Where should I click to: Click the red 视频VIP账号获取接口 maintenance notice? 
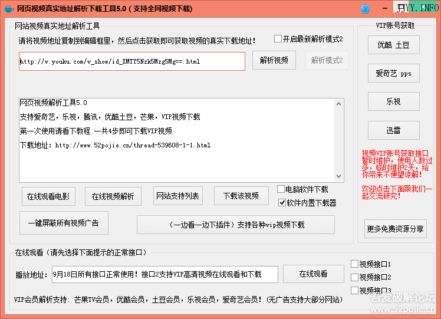click(x=397, y=164)
